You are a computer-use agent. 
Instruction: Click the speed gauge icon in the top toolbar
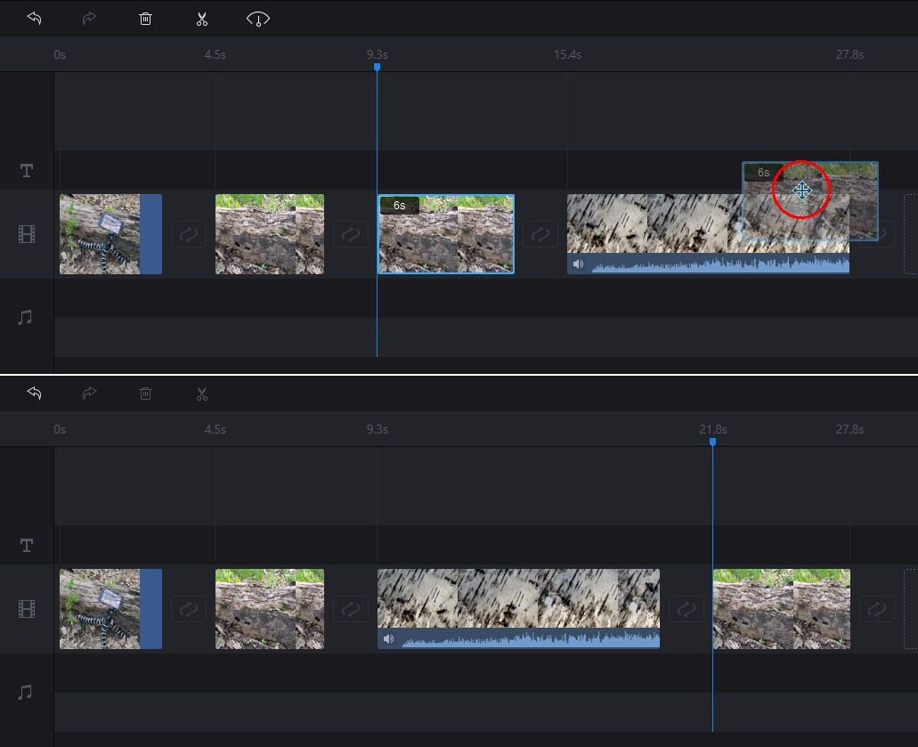pyautogui.click(x=258, y=20)
